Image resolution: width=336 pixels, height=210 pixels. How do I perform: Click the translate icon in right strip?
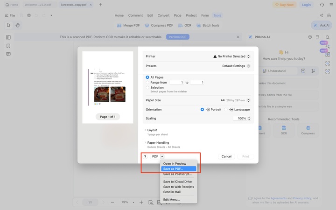point(328,46)
